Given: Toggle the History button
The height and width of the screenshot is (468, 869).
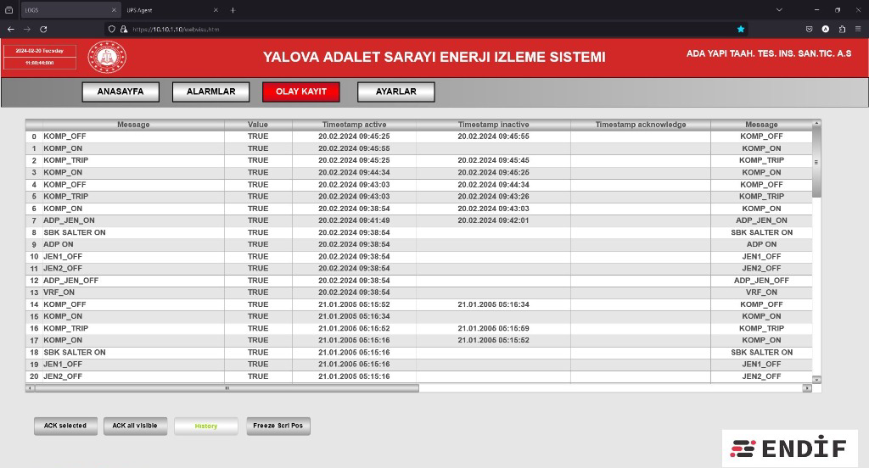Looking at the screenshot, I should pyautogui.click(x=206, y=426).
